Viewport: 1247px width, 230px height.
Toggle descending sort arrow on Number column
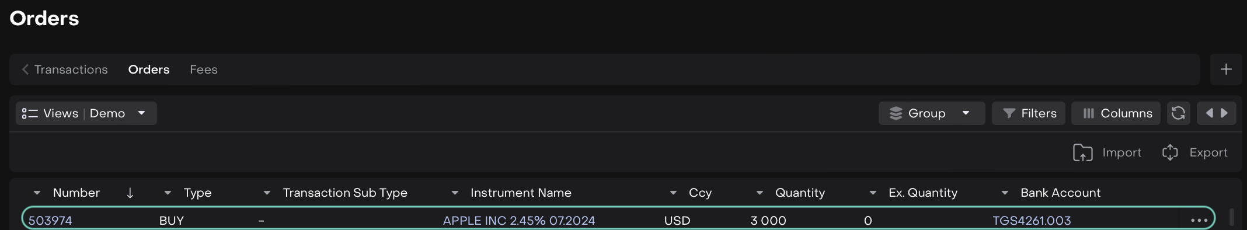130,193
